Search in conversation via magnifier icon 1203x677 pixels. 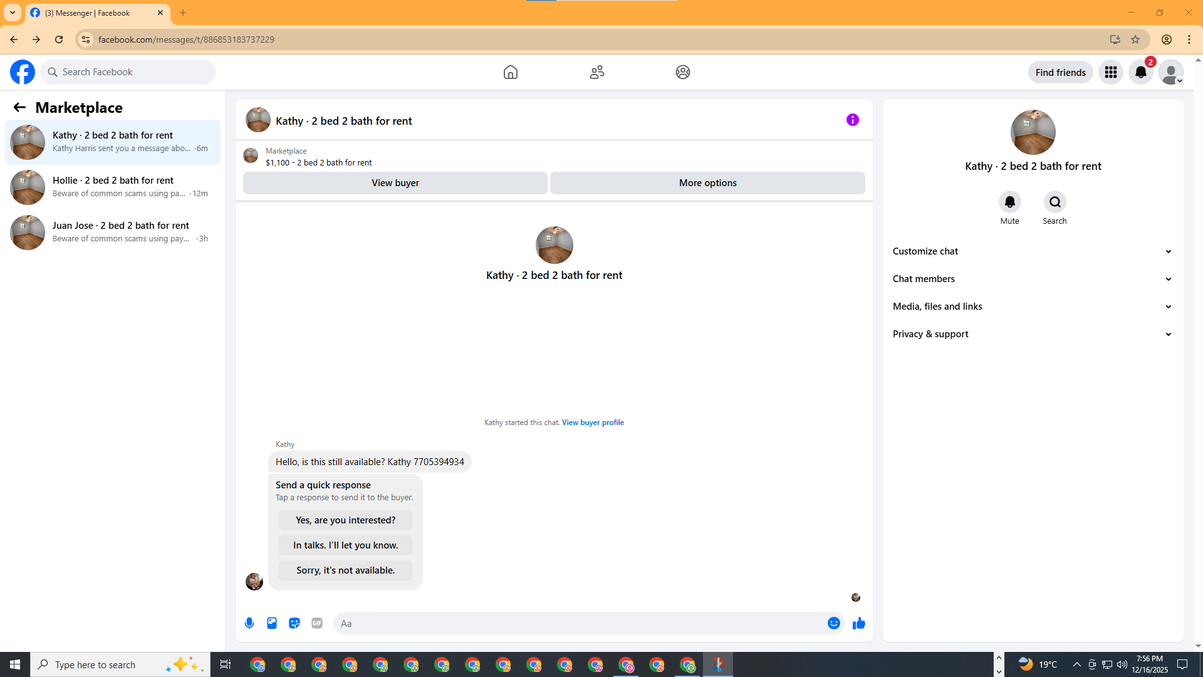click(1055, 202)
